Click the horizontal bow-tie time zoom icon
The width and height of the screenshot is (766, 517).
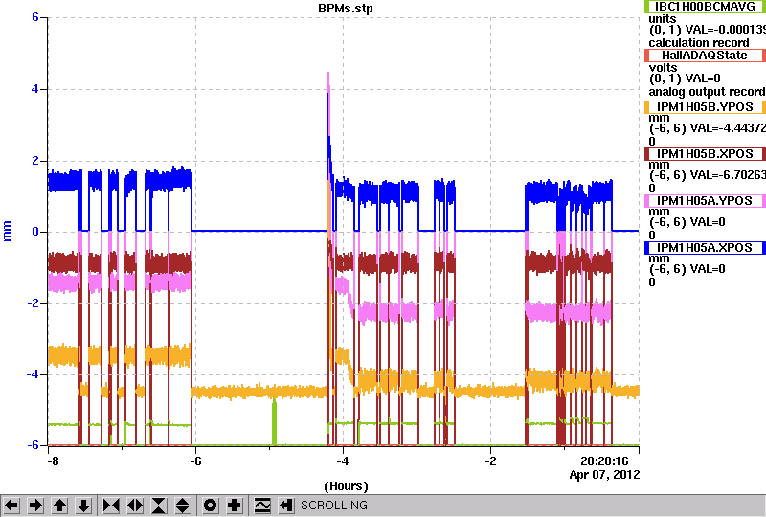point(111,506)
